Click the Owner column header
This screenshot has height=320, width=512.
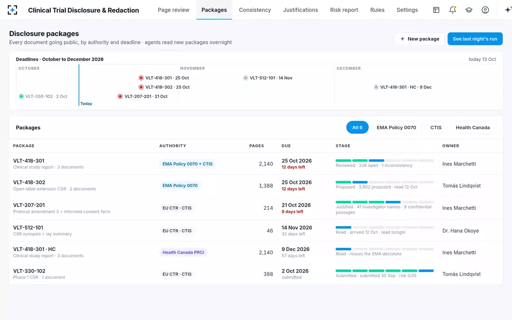click(451, 146)
